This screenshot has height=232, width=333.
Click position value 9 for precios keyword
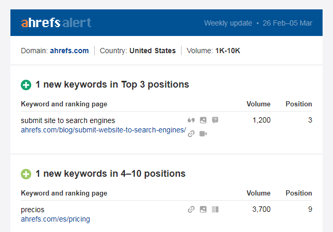point(310,209)
